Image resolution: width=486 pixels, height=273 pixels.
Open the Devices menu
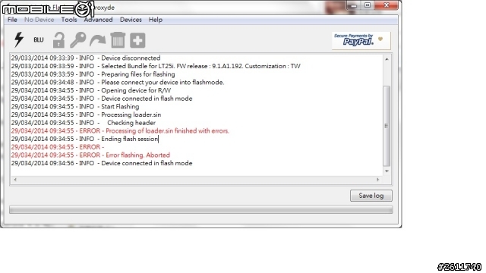click(131, 20)
